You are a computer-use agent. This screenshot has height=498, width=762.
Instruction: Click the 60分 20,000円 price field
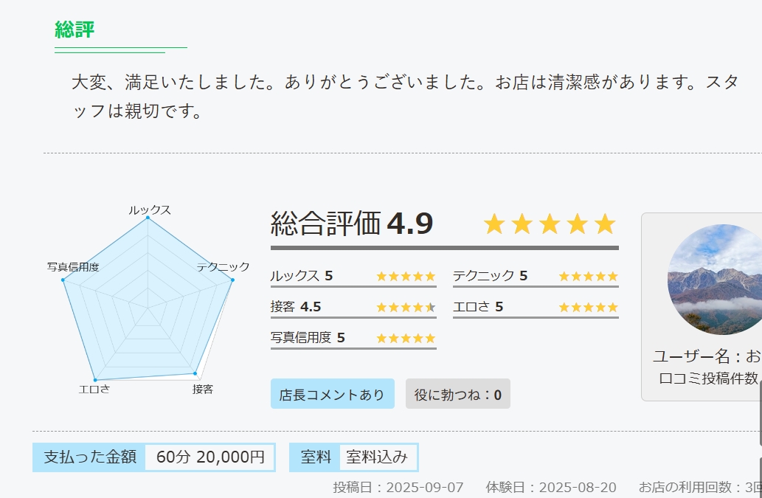coord(210,457)
